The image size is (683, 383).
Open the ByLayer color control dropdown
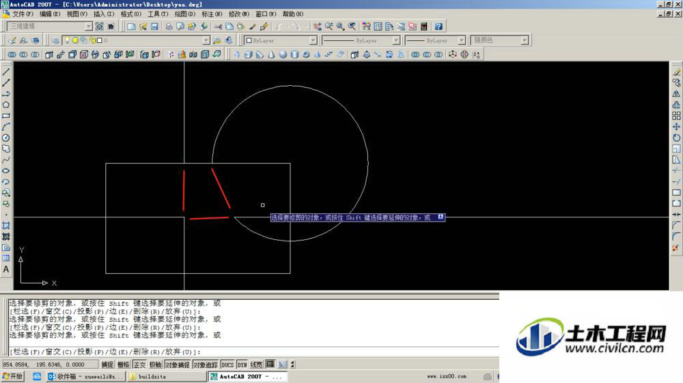(313, 40)
